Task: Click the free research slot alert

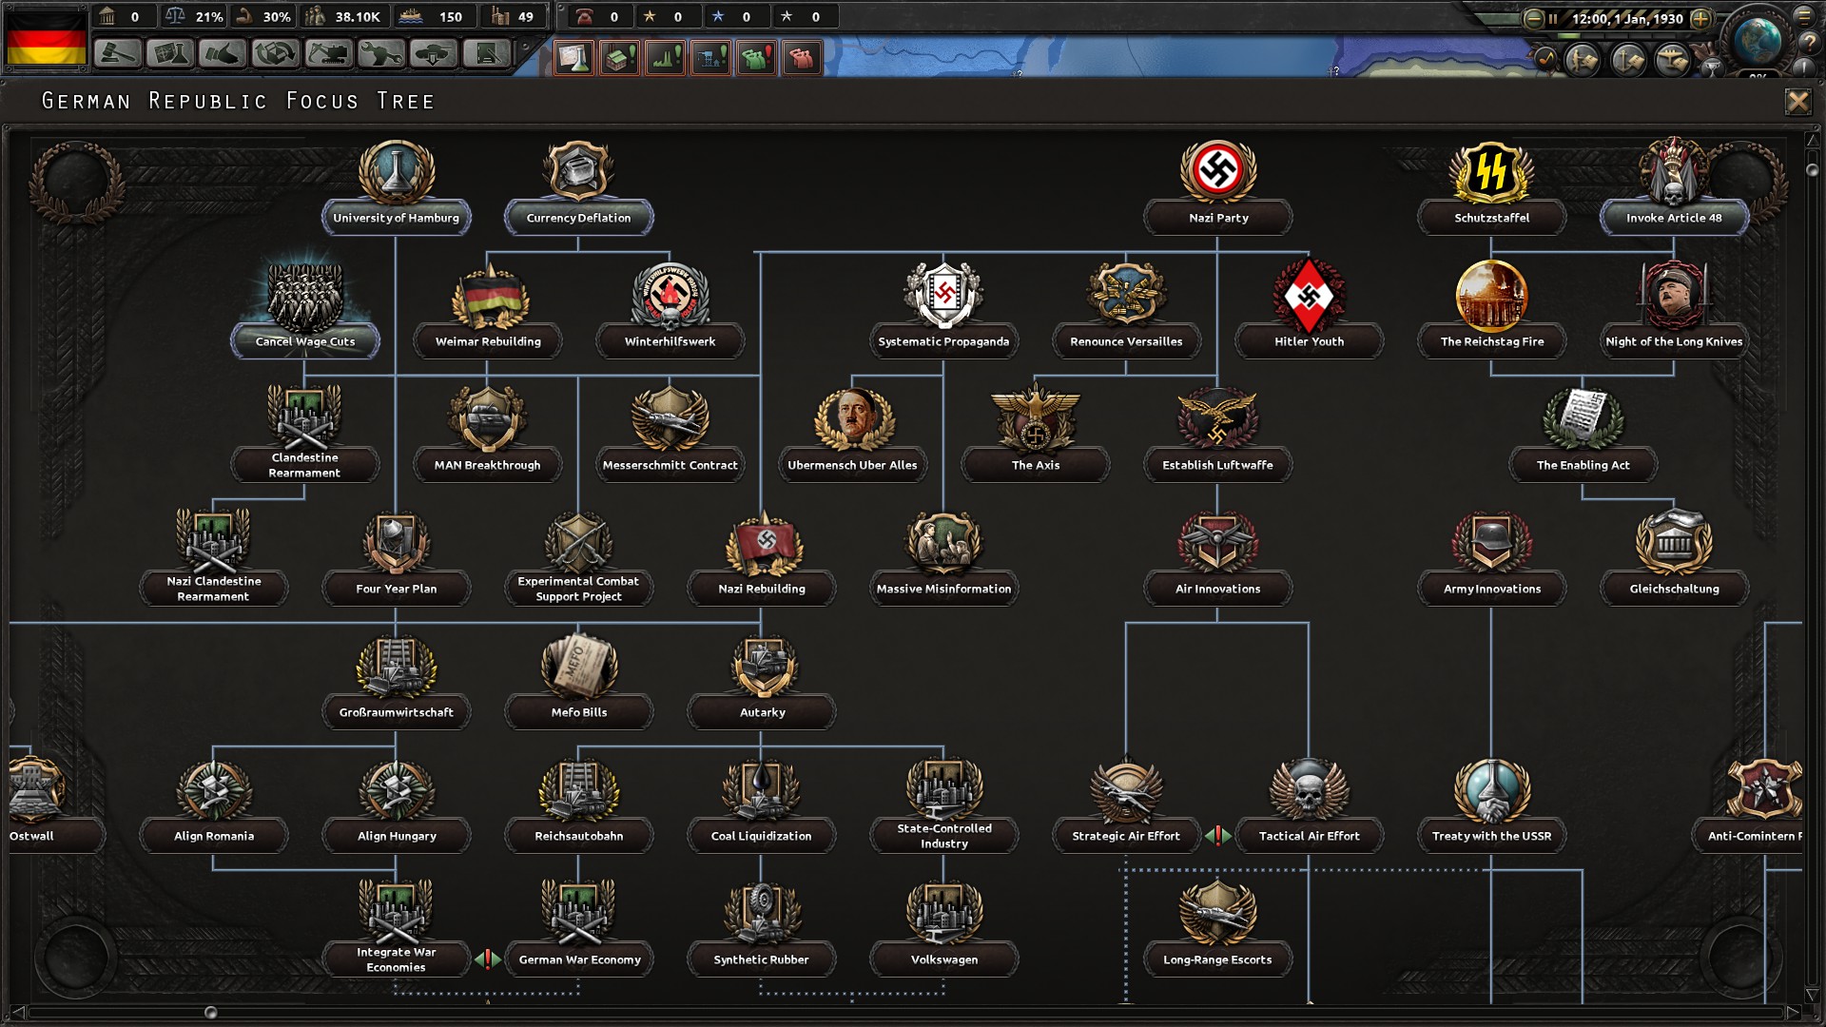Action: click(x=573, y=58)
